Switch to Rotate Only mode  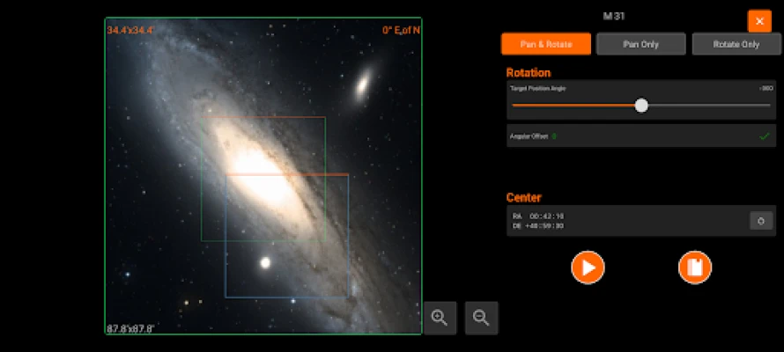pos(736,44)
